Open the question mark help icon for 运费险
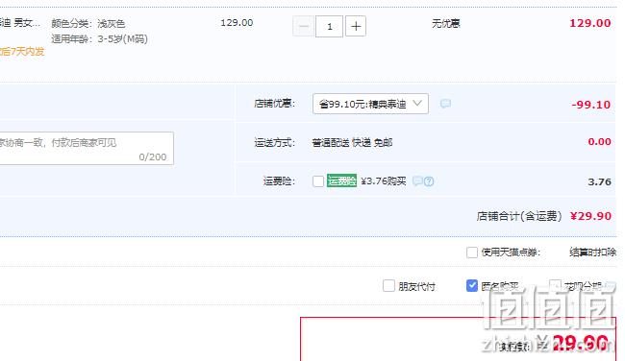Screen dimensions: 625x361 tap(429, 181)
